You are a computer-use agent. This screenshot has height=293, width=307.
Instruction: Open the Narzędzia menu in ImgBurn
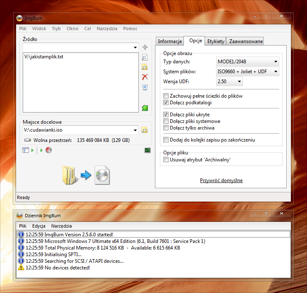(107, 29)
